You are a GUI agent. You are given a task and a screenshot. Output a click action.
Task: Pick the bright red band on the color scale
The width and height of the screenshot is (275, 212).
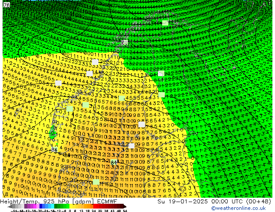click(x=95, y=206)
